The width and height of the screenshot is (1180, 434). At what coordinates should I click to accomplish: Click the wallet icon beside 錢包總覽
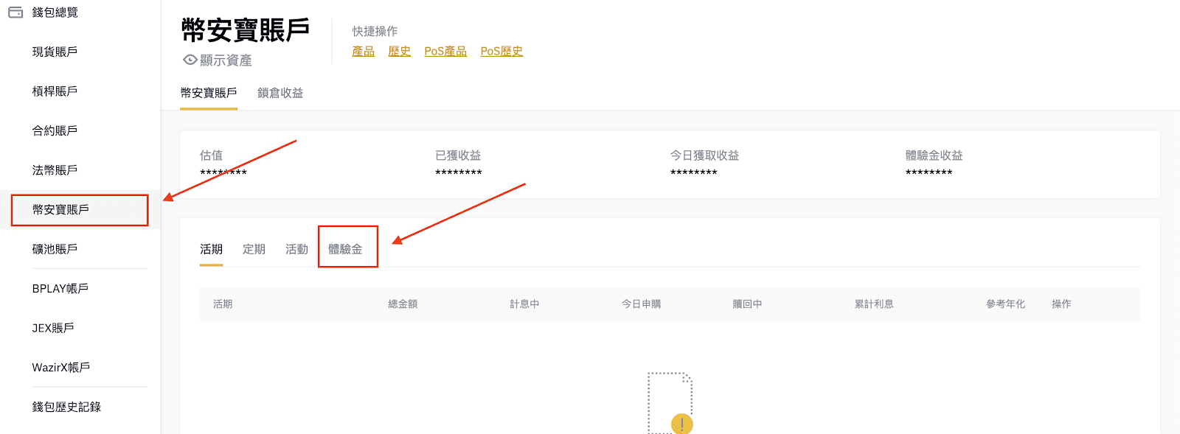point(15,13)
